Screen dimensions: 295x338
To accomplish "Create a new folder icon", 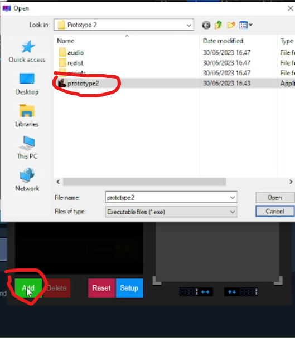I will [231, 25].
